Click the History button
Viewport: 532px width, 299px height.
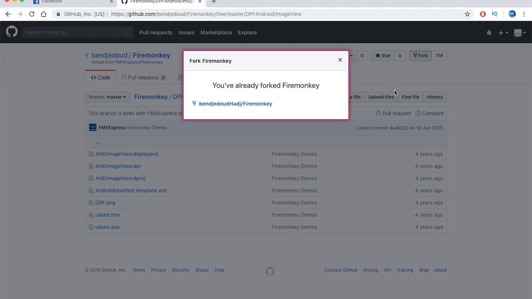435,97
